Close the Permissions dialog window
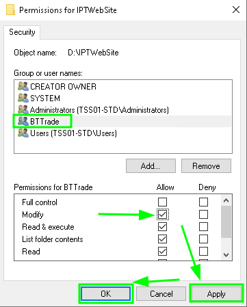Viewport: 247px width, 307px height. [236, 10]
